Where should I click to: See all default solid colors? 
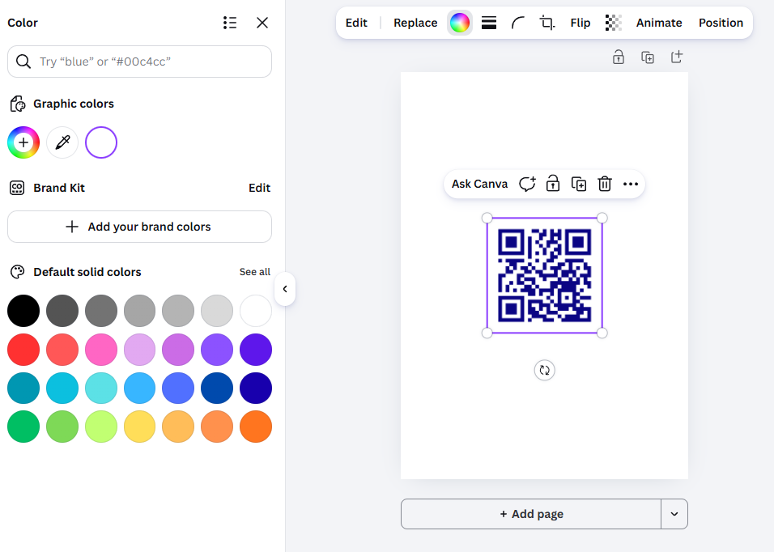pos(255,272)
